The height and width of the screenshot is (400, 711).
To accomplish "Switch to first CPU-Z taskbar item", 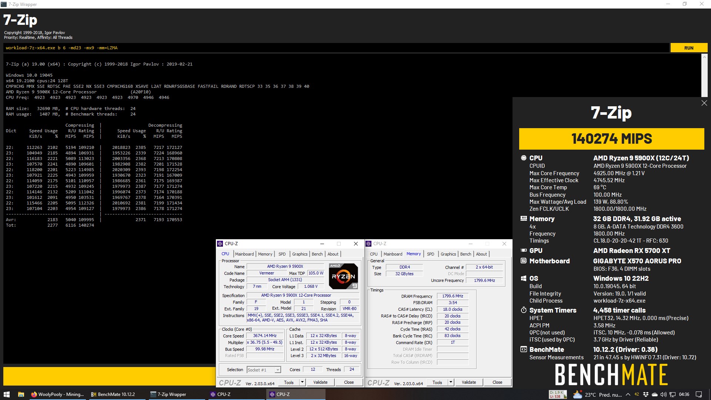I will (236, 394).
